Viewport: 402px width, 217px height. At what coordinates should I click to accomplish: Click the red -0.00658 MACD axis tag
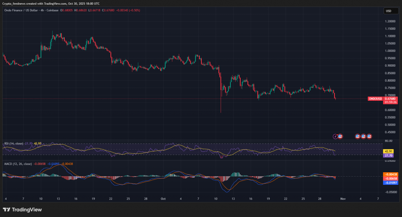tap(391, 178)
